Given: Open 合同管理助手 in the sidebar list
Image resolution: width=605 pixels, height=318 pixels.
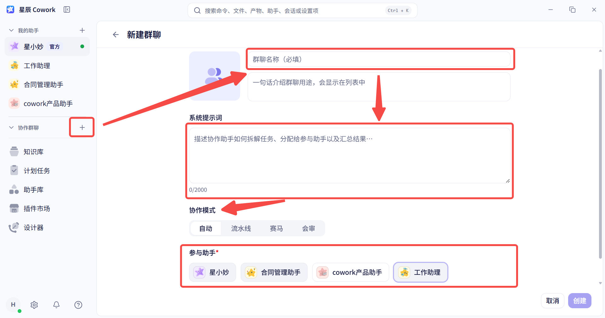Looking at the screenshot, I should coord(47,85).
